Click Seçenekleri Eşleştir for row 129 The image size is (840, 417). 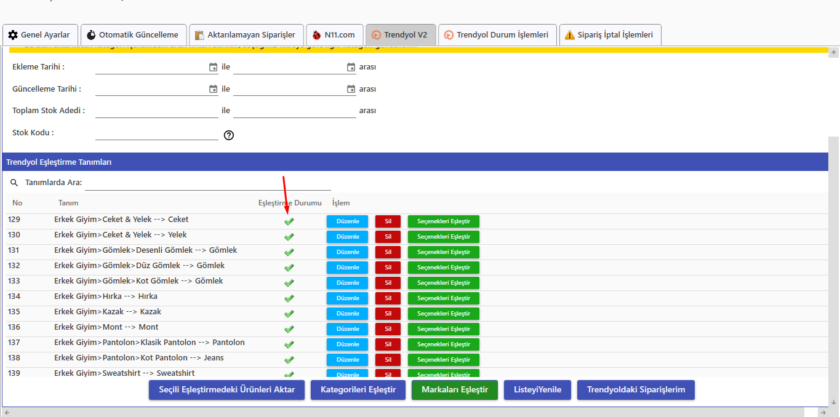[x=444, y=221]
